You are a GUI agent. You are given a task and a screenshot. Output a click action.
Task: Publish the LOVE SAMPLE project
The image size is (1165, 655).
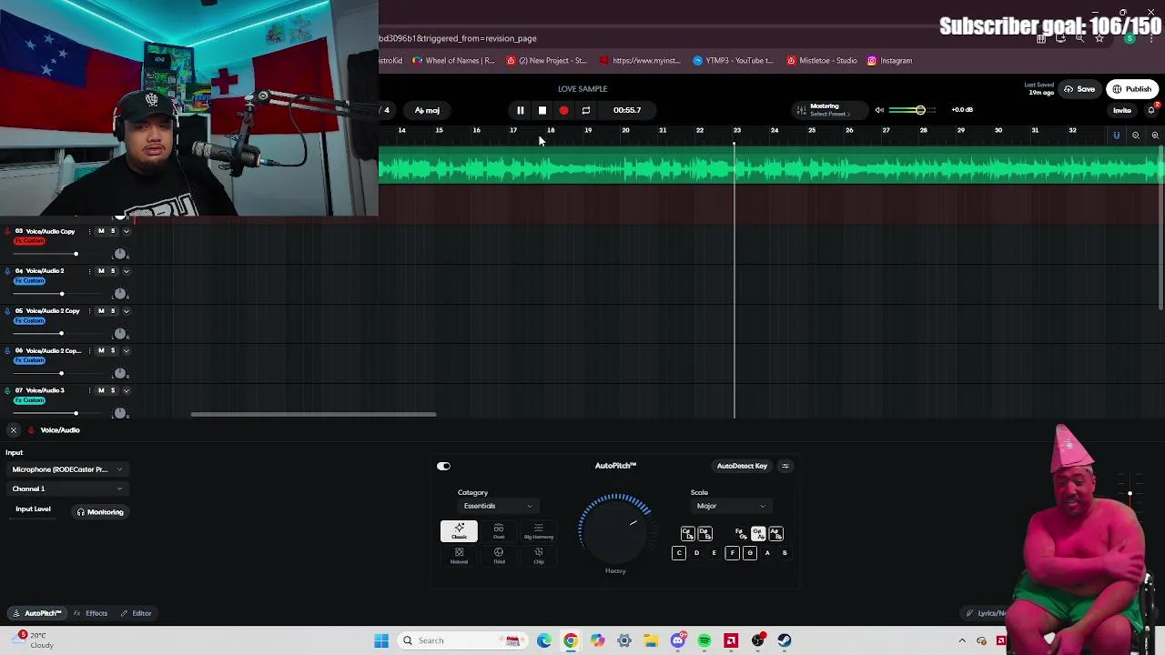coord(1132,89)
